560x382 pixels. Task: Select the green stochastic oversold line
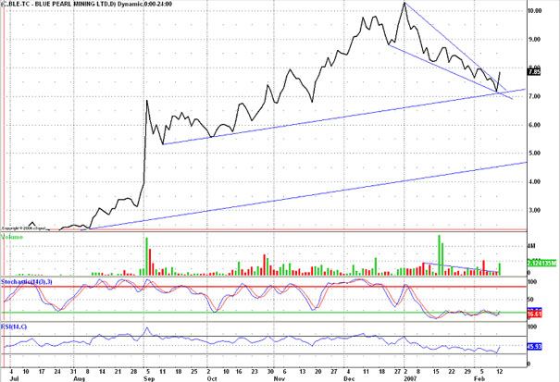point(265,313)
